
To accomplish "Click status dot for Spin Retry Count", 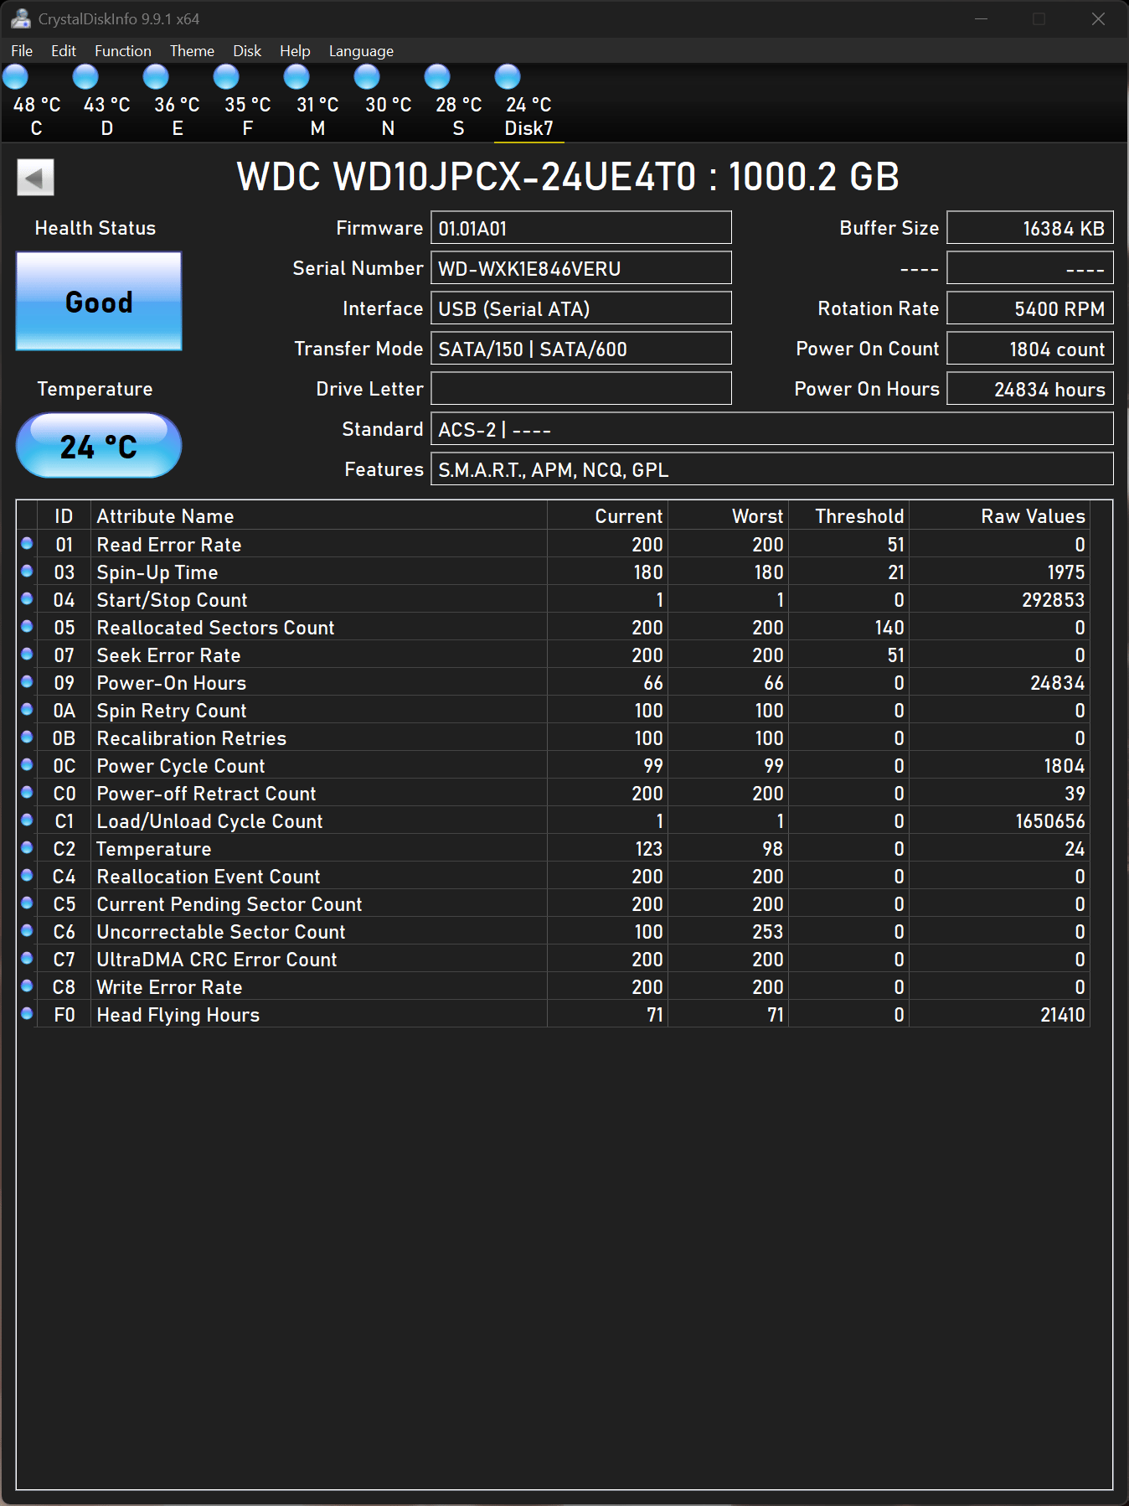I will [27, 710].
